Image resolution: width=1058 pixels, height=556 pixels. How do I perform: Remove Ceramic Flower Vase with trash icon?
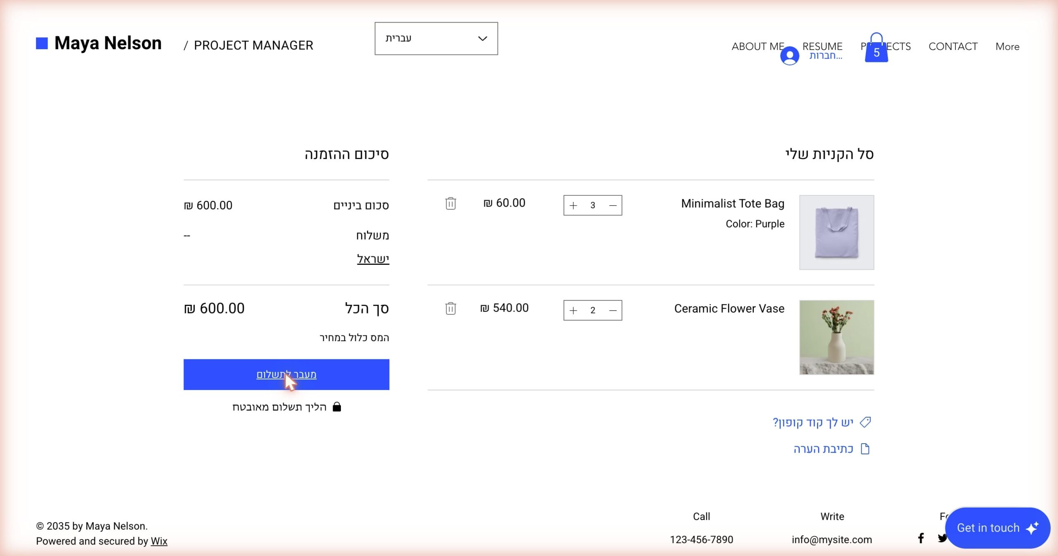(x=450, y=308)
